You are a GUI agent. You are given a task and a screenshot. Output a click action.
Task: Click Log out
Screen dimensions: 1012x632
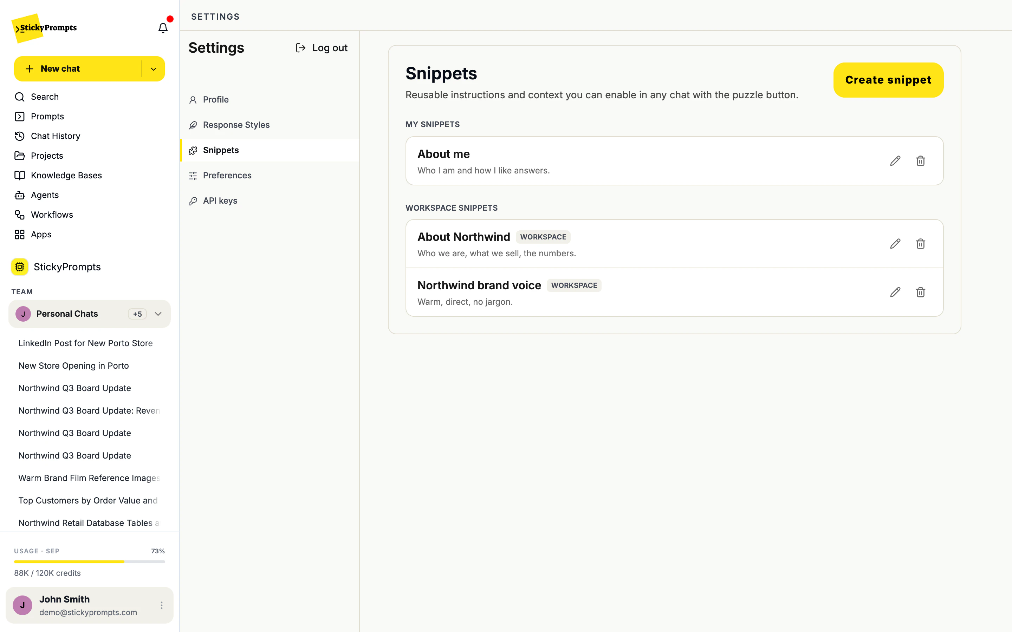[322, 48]
